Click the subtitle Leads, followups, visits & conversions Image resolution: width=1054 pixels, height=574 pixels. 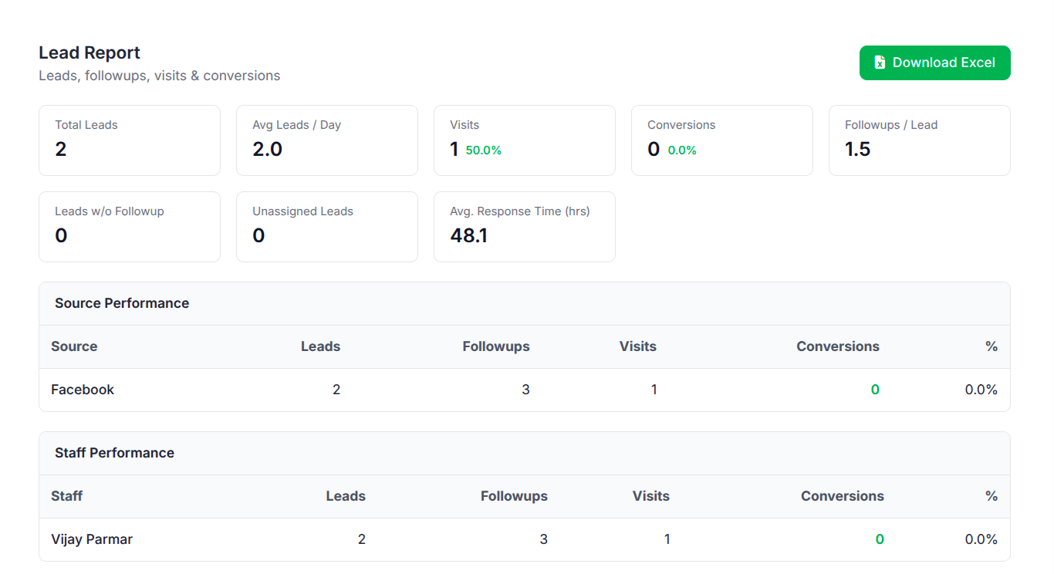160,76
